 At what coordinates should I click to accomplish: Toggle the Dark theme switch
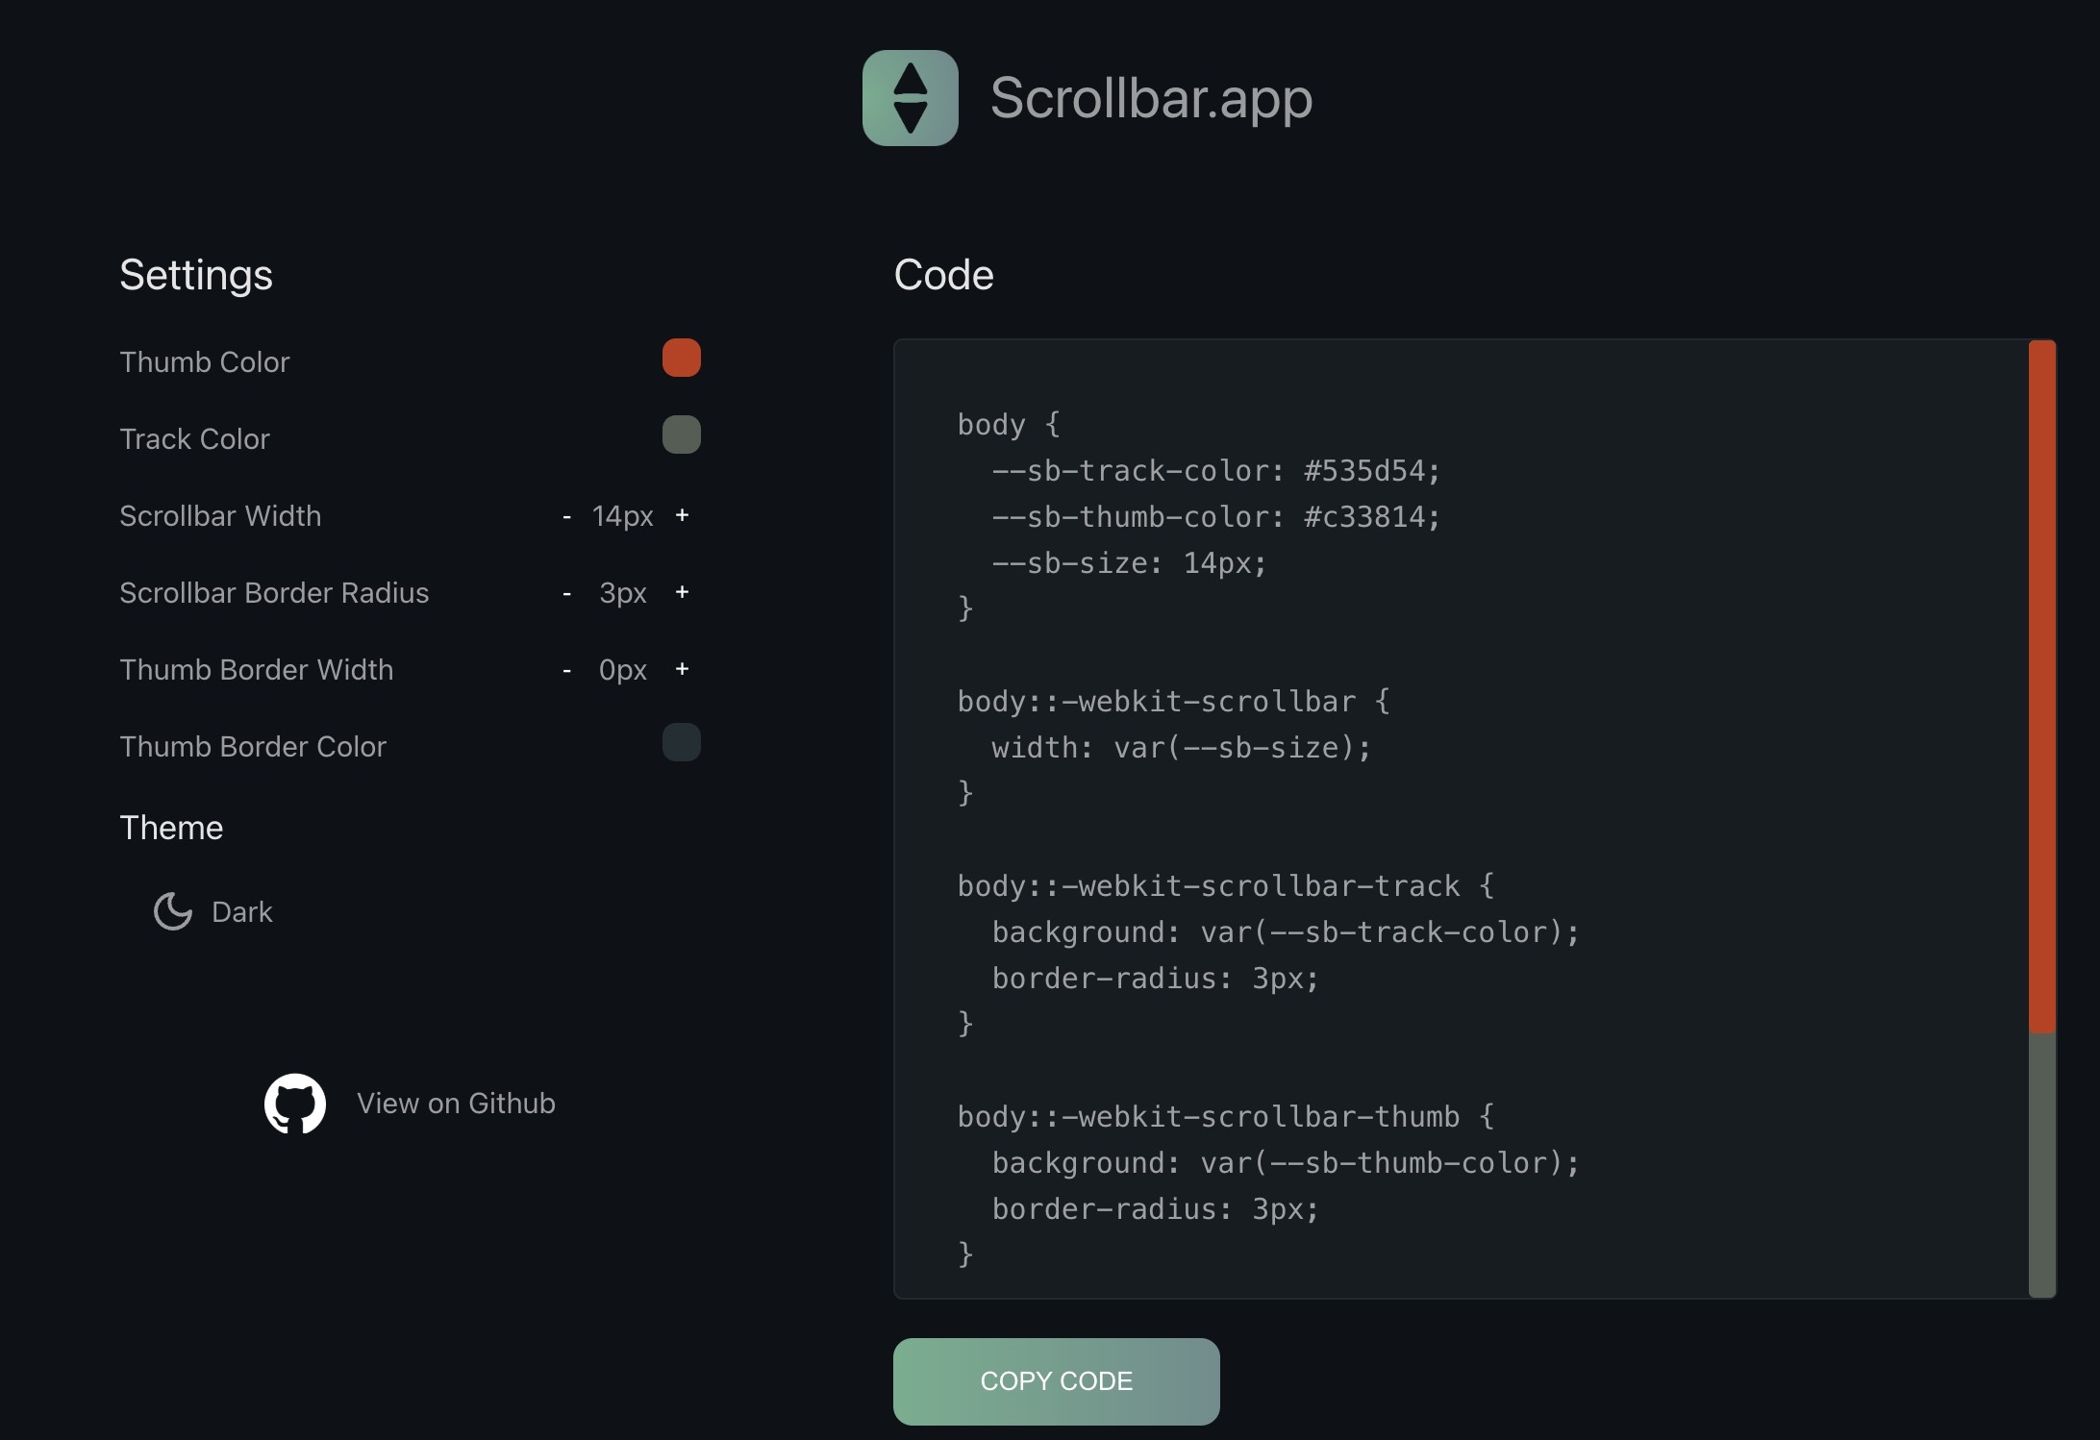point(213,911)
